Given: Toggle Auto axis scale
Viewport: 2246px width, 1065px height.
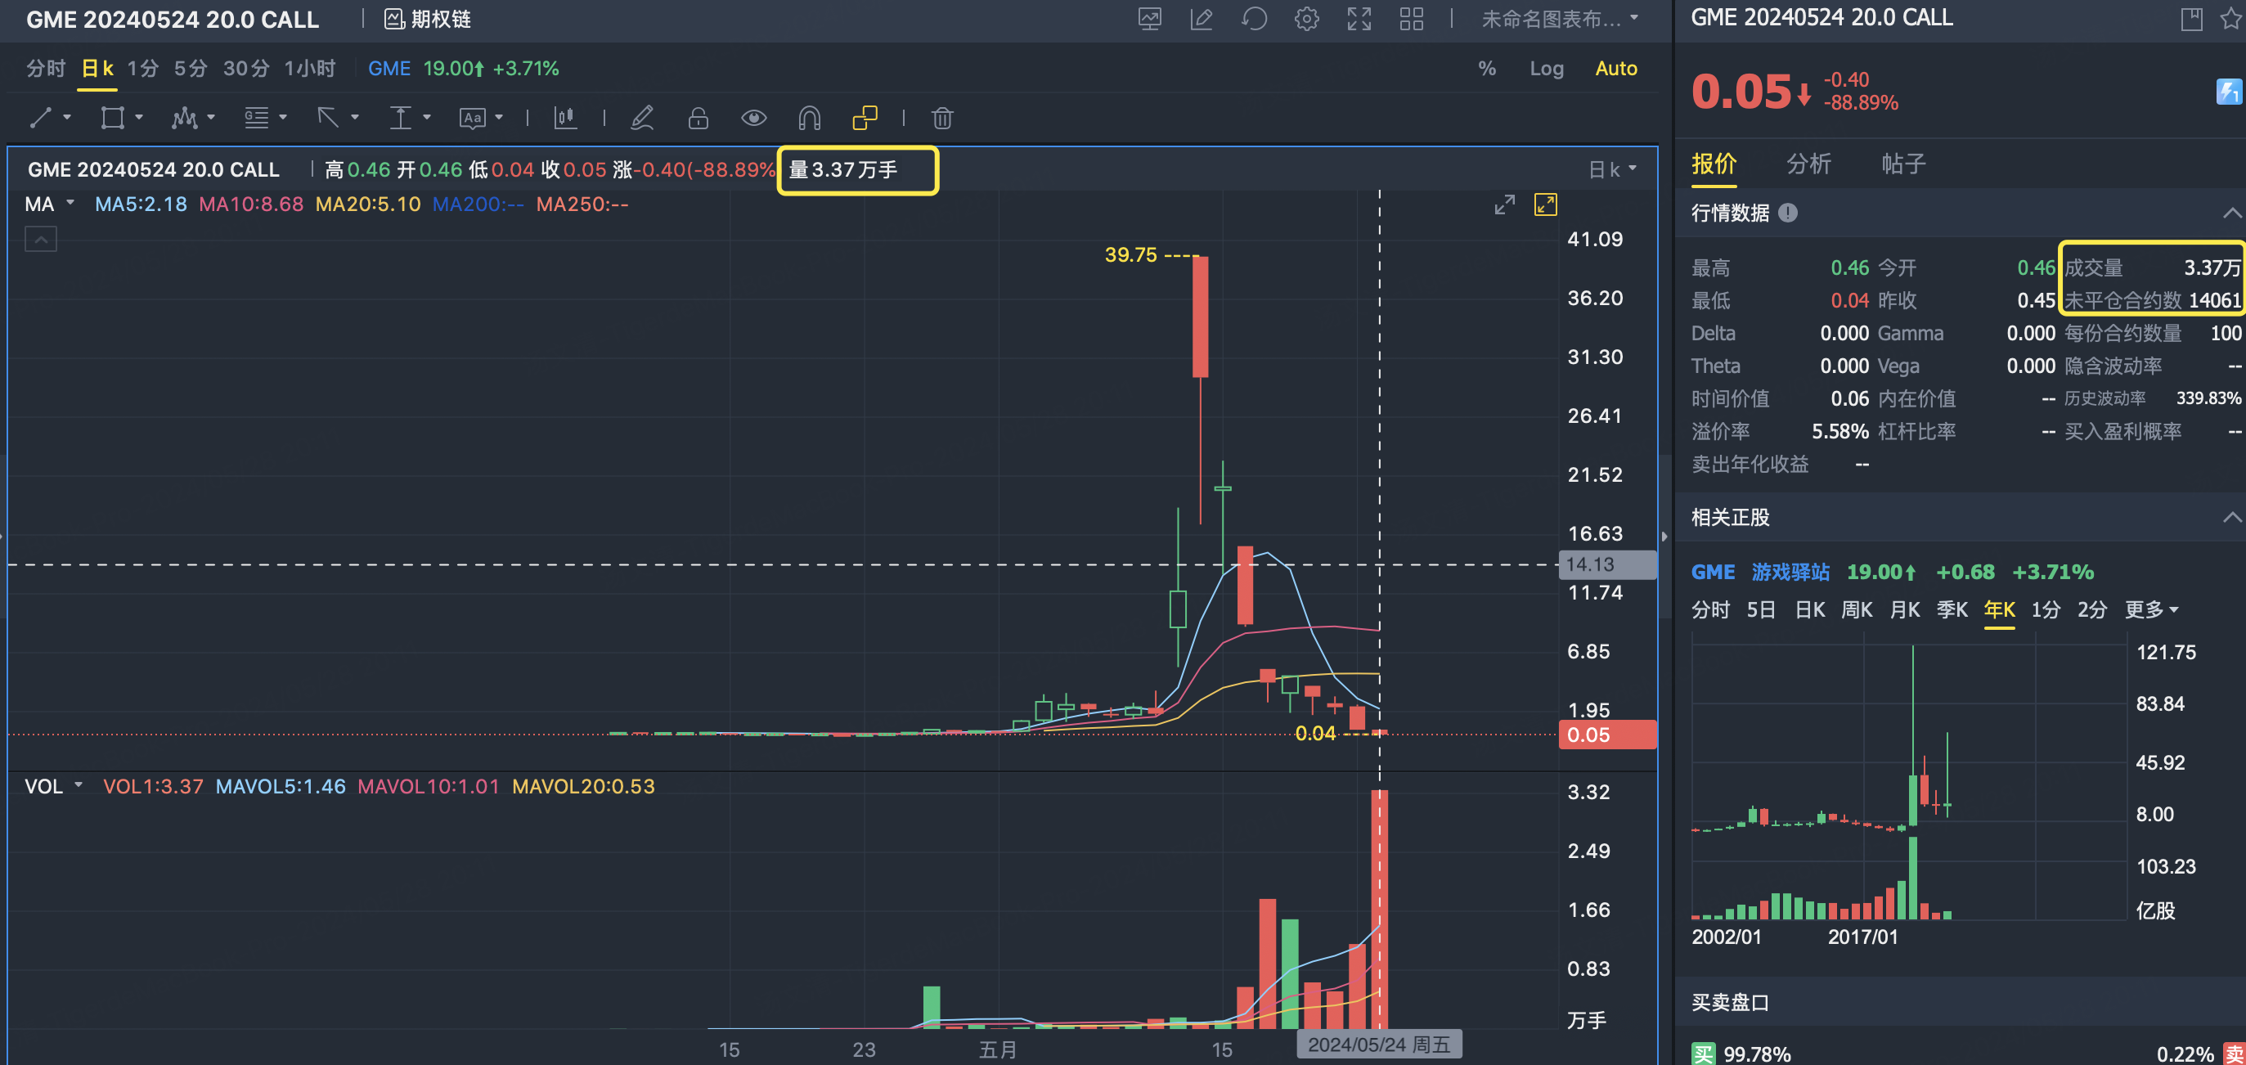Looking at the screenshot, I should [1615, 68].
